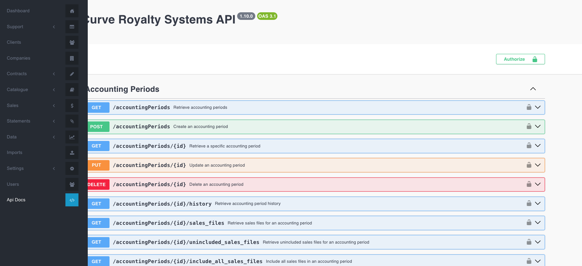
Task: Click the Companies building icon
Action: [72, 58]
